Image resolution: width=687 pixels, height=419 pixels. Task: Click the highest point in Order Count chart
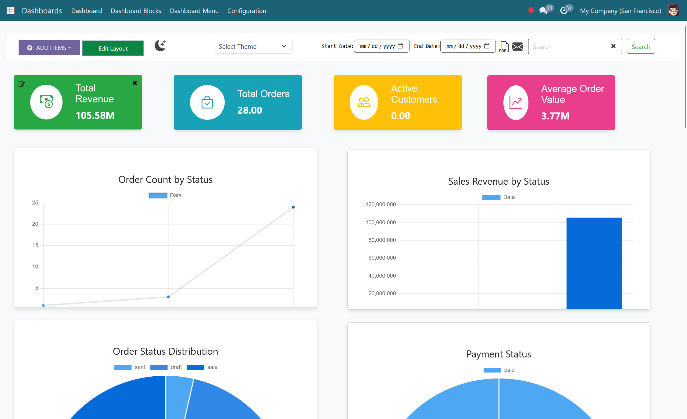(x=293, y=207)
